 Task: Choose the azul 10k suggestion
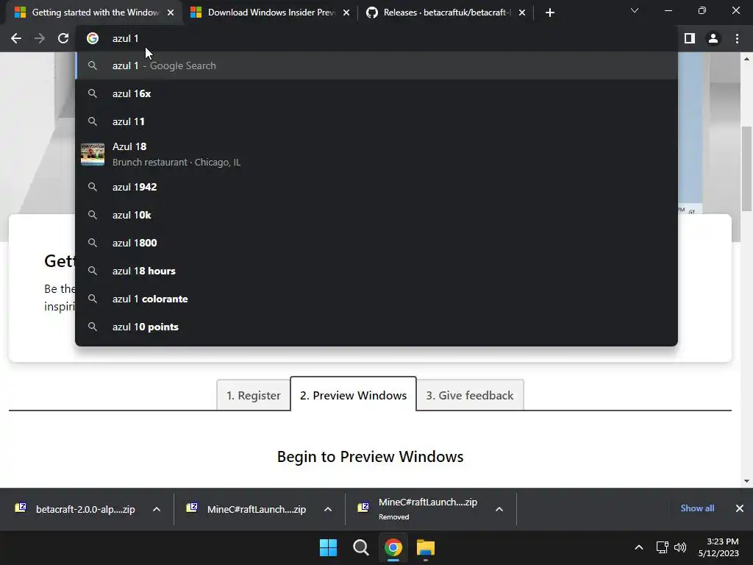(376, 215)
